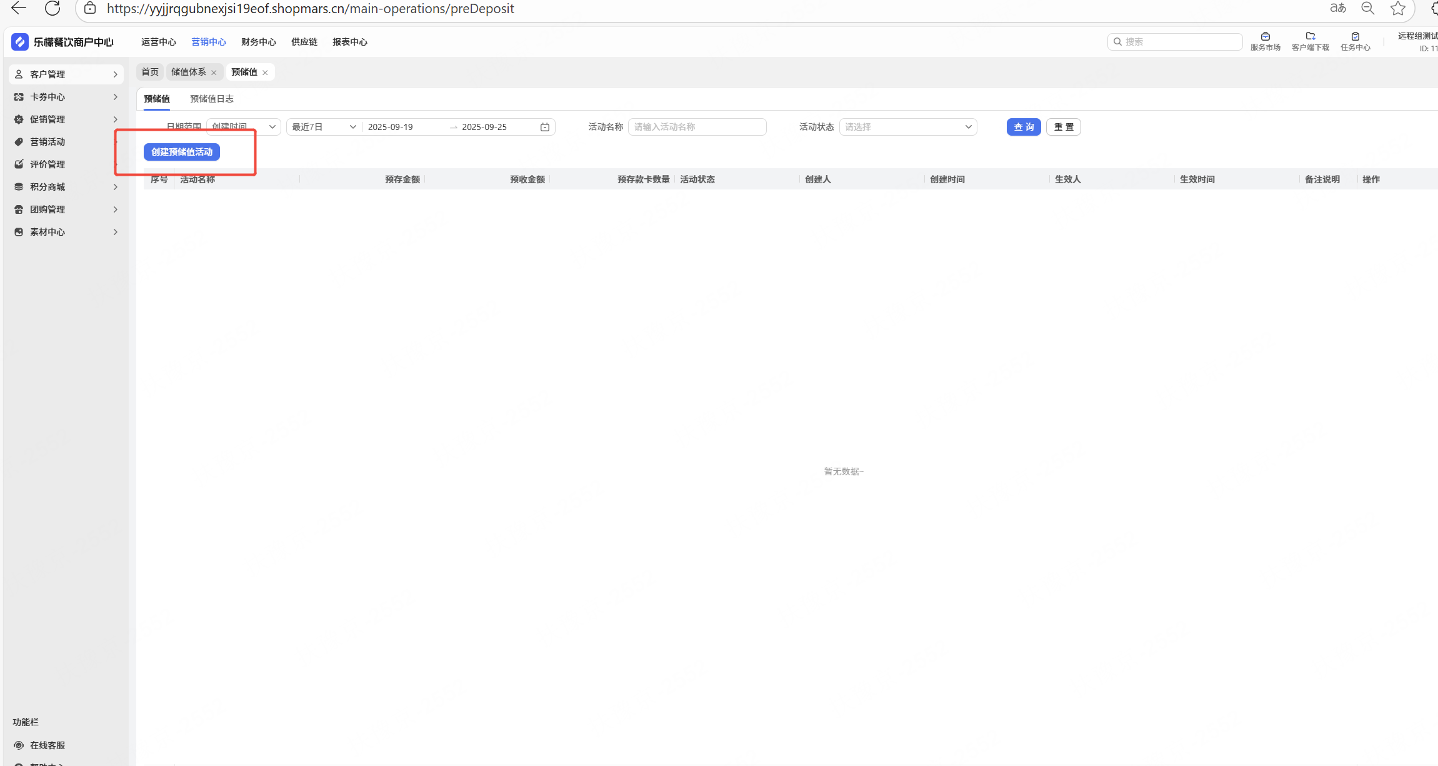Image resolution: width=1438 pixels, height=766 pixels.
Task: Click the bookmark star icon
Action: [1397, 8]
